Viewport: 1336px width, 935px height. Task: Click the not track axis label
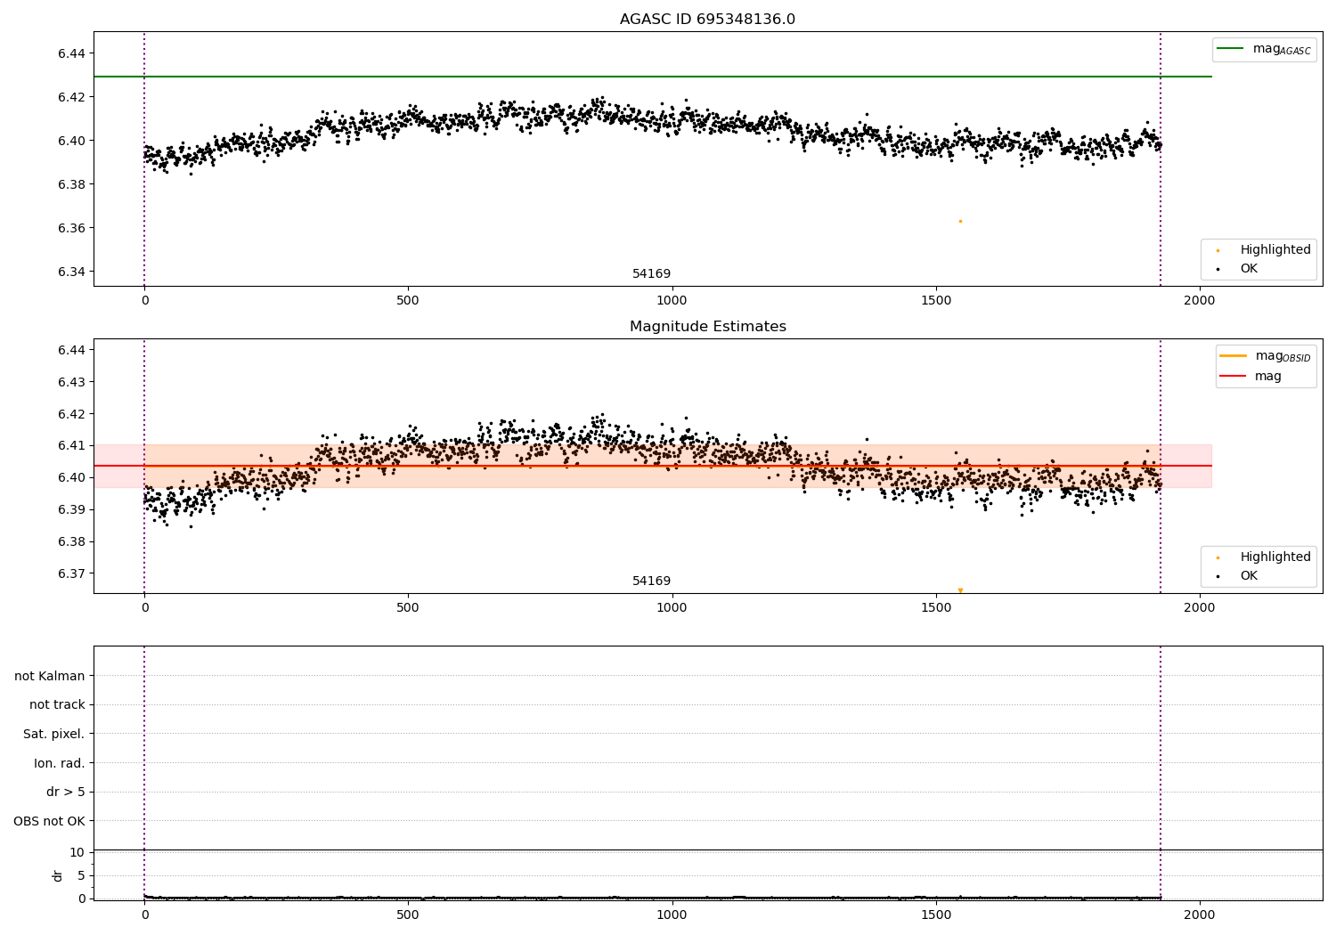click(57, 705)
